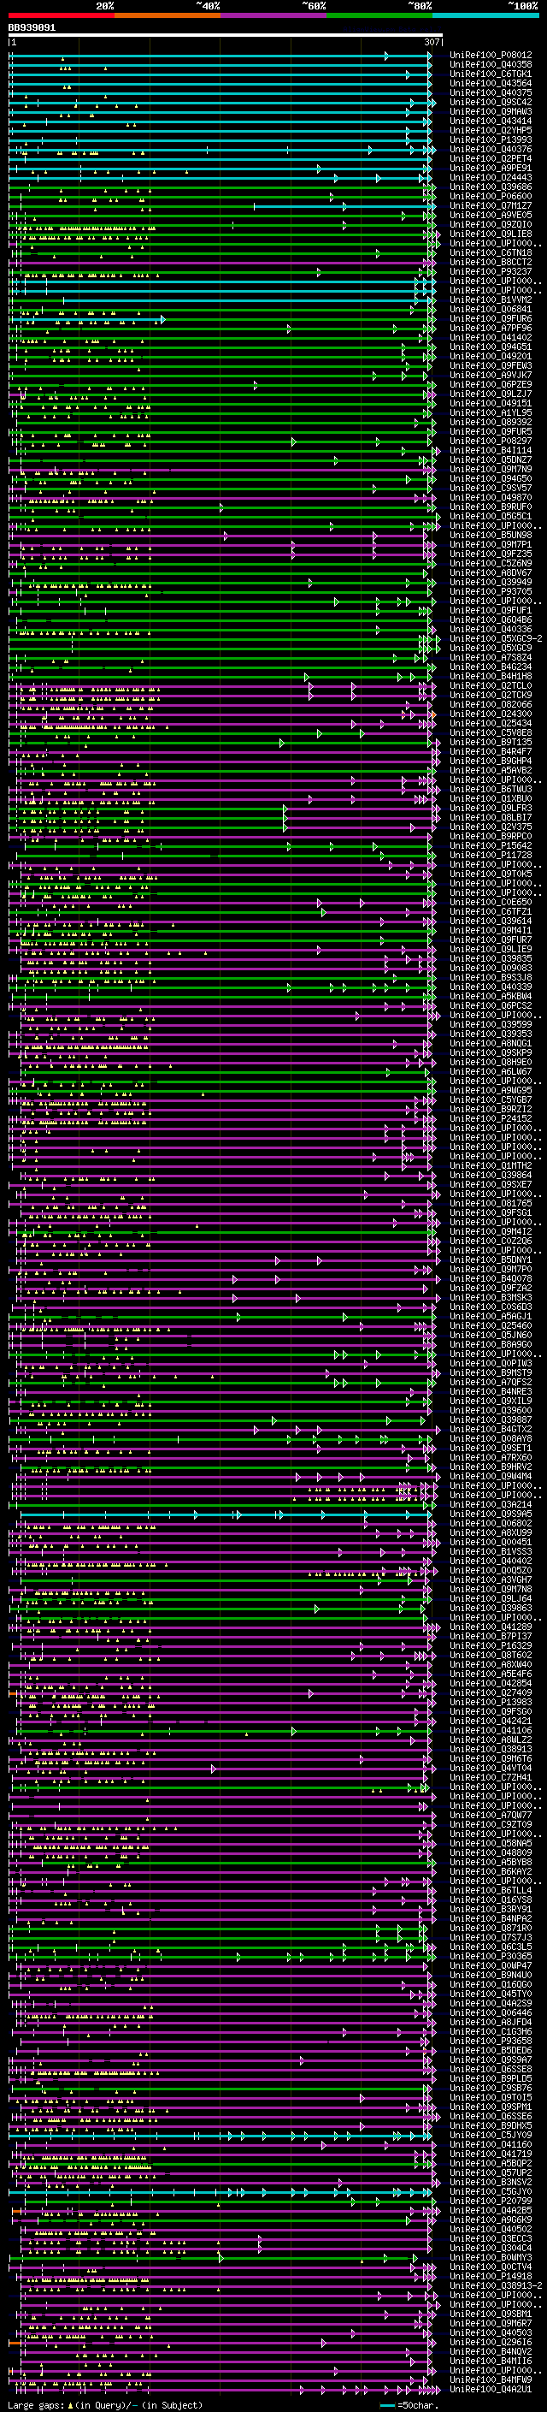Image resolution: width=547 pixels, height=2412 pixels.
Task: Click the UniRef100_Q9FEW3 label
Action: (491, 366)
